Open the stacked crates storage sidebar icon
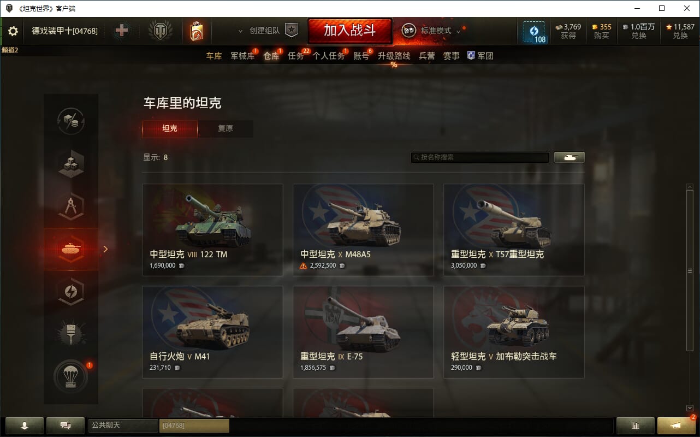This screenshot has height=437, width=700. (x=71, y=164)
